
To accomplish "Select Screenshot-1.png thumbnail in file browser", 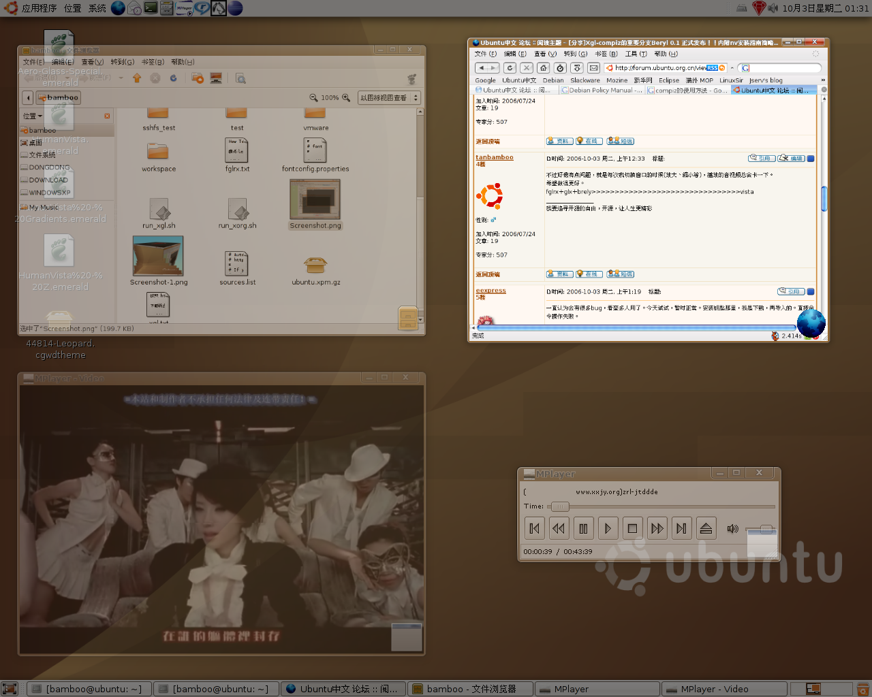I will [x=158, y=255].
